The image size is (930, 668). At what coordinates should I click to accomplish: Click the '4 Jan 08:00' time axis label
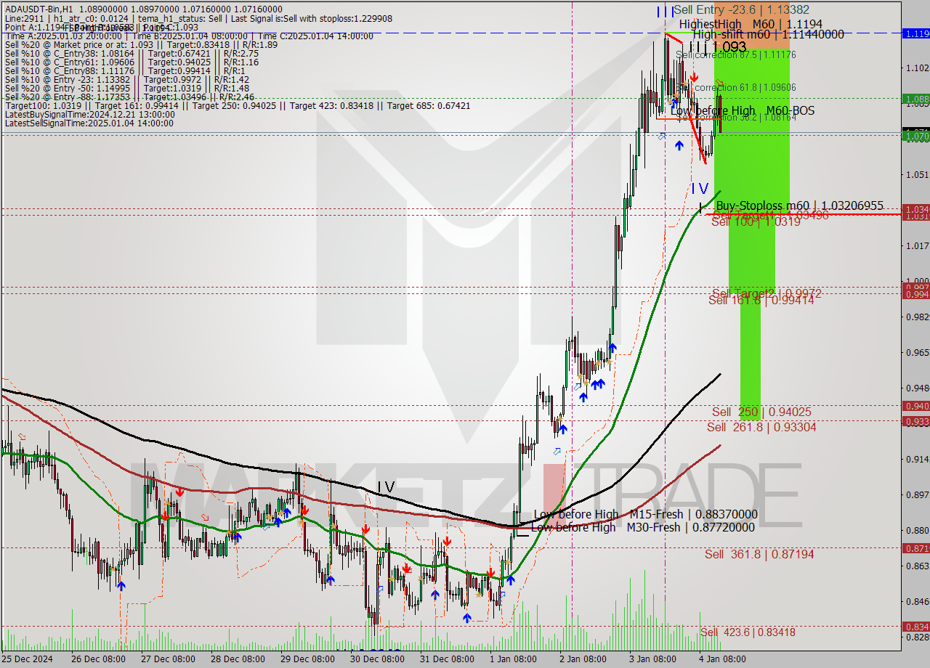tap(722, 659)
